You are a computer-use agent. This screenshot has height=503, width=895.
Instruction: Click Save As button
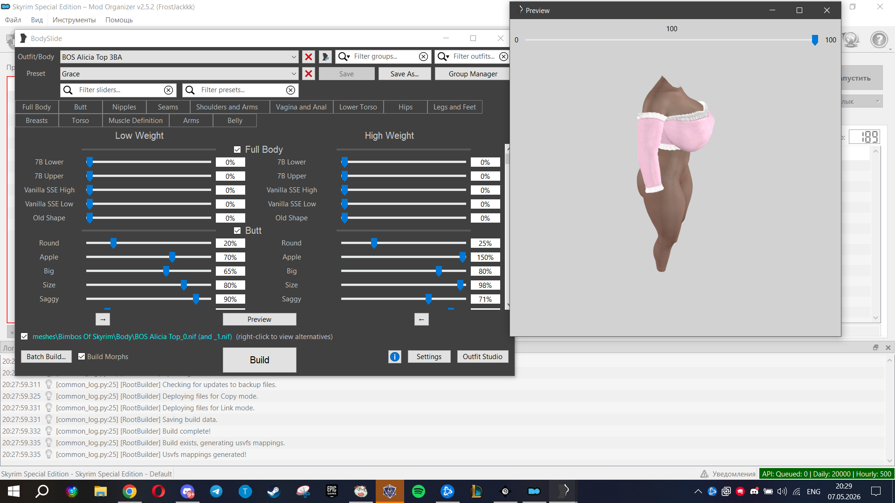(404, 74)
